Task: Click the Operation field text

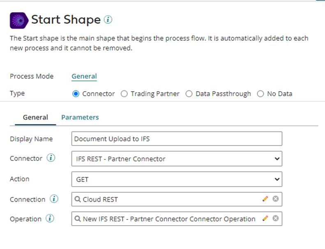Action: 169,219
